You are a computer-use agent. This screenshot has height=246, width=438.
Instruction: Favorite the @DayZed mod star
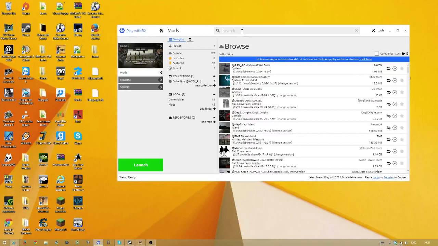[x=402, y=104]
